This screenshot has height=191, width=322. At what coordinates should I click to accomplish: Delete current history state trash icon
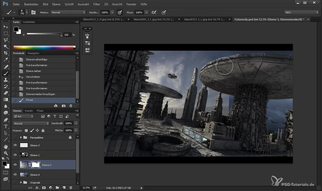pos(71,106)
